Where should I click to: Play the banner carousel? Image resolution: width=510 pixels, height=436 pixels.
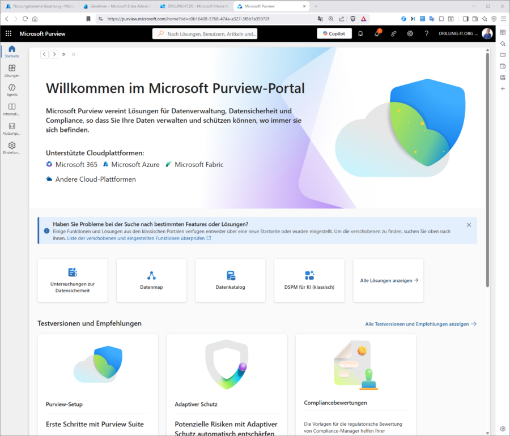tap(64, 54)
